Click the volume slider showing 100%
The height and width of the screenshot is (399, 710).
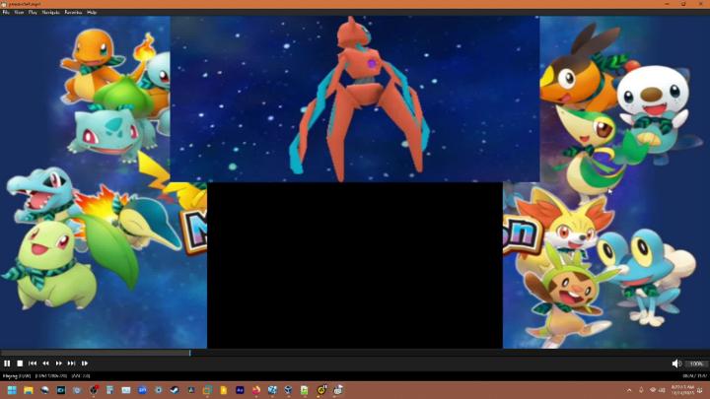(696, 364)
